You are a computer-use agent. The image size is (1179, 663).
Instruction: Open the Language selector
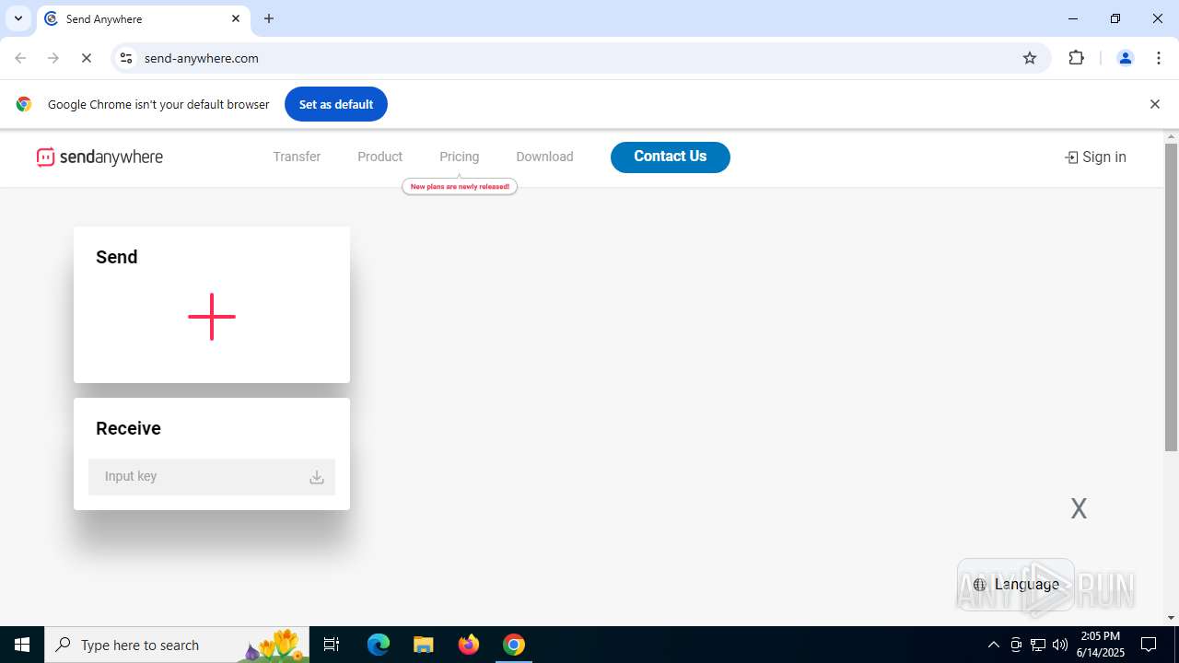[1016, 585]
